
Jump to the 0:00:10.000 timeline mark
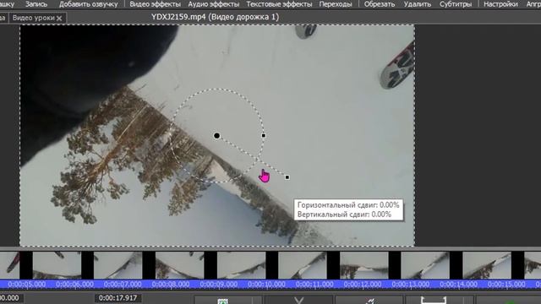click(266, 285)
